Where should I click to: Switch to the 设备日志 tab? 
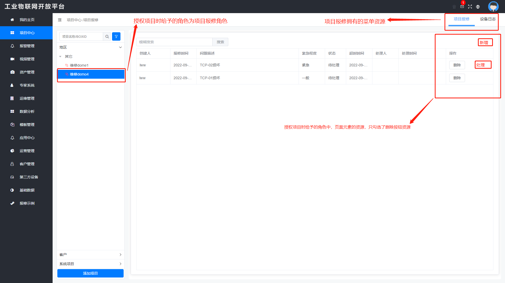(x=488, y=19)
